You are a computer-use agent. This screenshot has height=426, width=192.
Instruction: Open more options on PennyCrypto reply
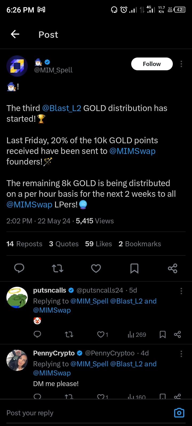click(x=181, y=354)
